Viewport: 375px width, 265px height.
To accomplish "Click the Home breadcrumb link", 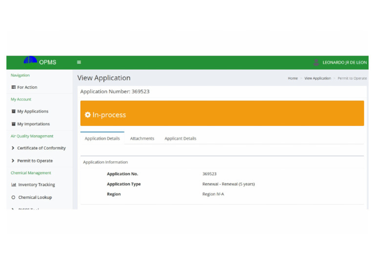I will click(293, 78).
